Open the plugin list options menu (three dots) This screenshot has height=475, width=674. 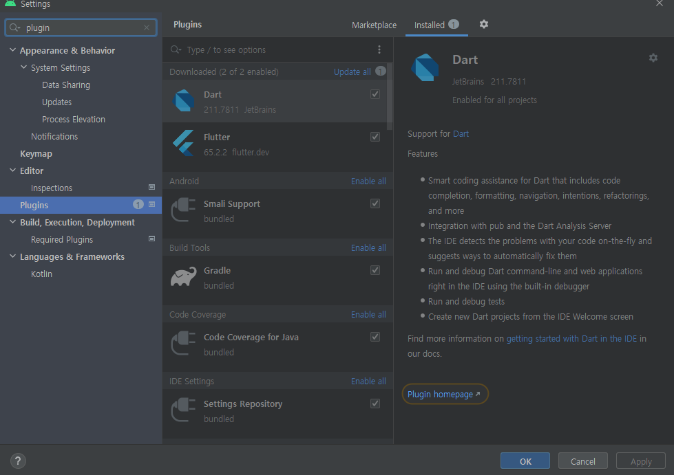pyautogui.click(x=379, y=49)
